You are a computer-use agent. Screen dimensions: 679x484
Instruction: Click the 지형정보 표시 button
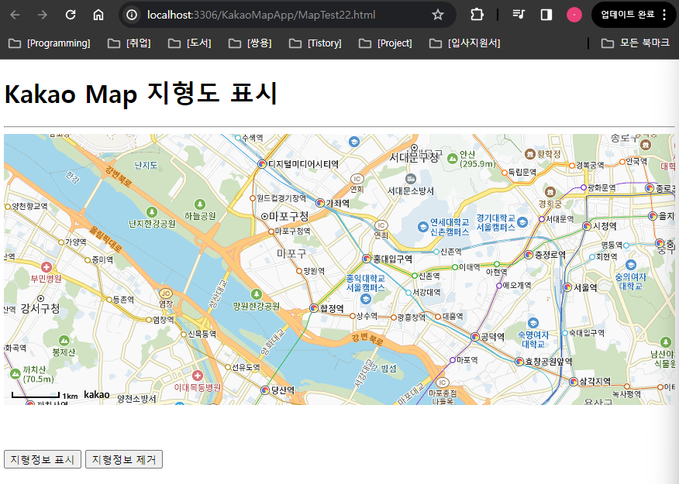coord(43,459)
